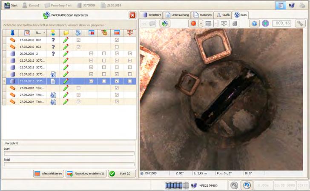Close the PANORAMO-Scan importieren panel
The height and width of the screenshot is (191, 310).
click(x=132, y=15)
